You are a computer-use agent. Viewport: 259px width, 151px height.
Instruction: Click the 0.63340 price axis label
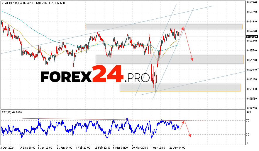click(x=252, y=41)
